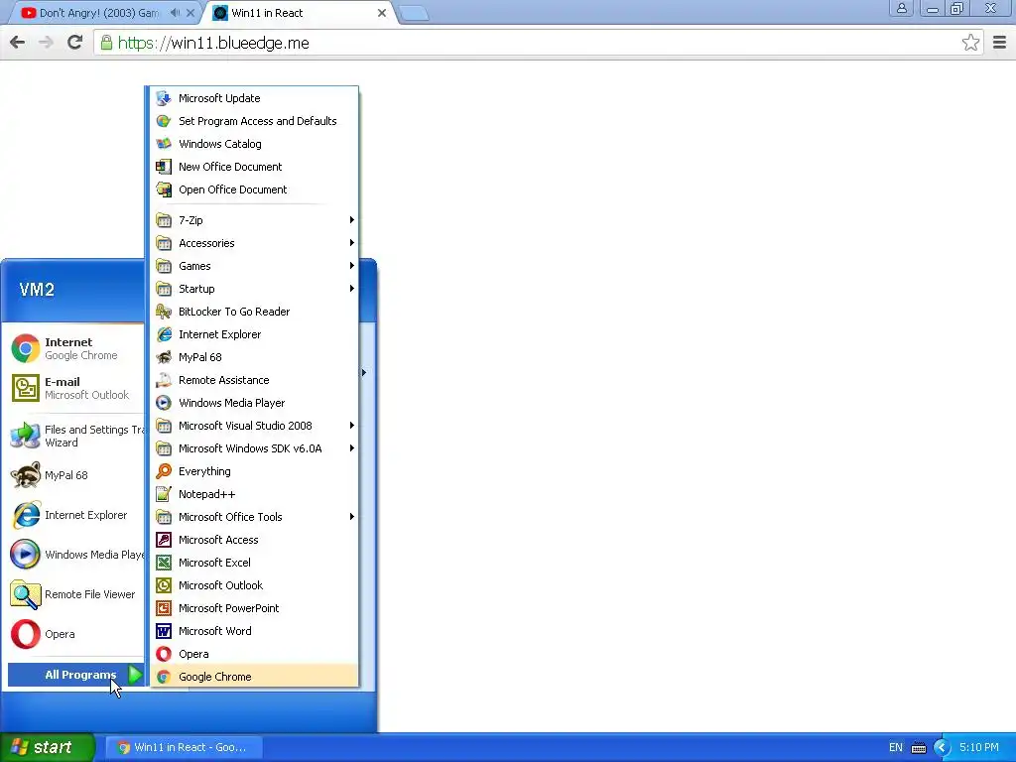The height and width of the screenshot is (762, 1016).
Task: Launch Internet Explorer in All Programs list
Action: click(254, 334)
